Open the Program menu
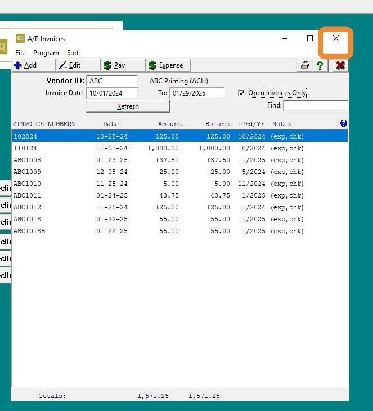Viewport: 373px width, 411px height. tap(46, 53)
